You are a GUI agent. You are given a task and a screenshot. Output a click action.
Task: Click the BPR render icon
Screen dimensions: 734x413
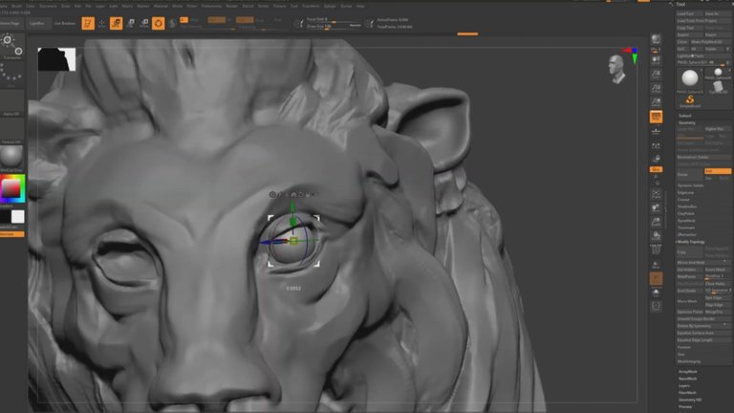pos(657,39)
